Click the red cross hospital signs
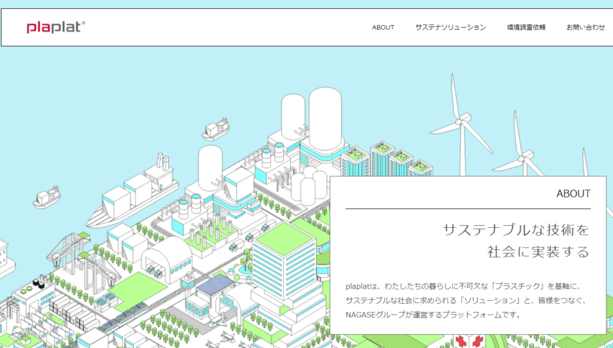613x348 pixels. (x=469, y=341)
